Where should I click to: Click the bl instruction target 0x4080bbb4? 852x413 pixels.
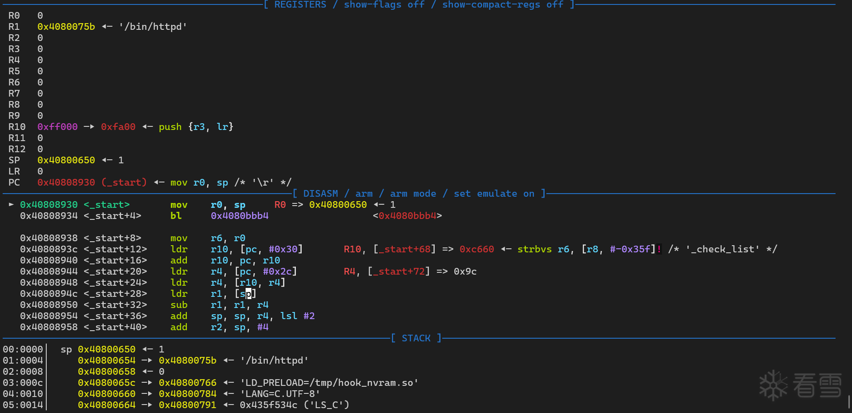[239, 216]
